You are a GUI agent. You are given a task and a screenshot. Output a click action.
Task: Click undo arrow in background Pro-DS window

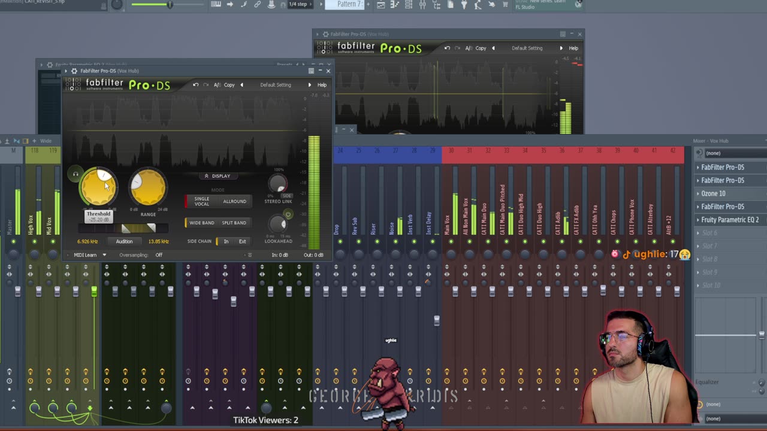click(x=447, y=48)
